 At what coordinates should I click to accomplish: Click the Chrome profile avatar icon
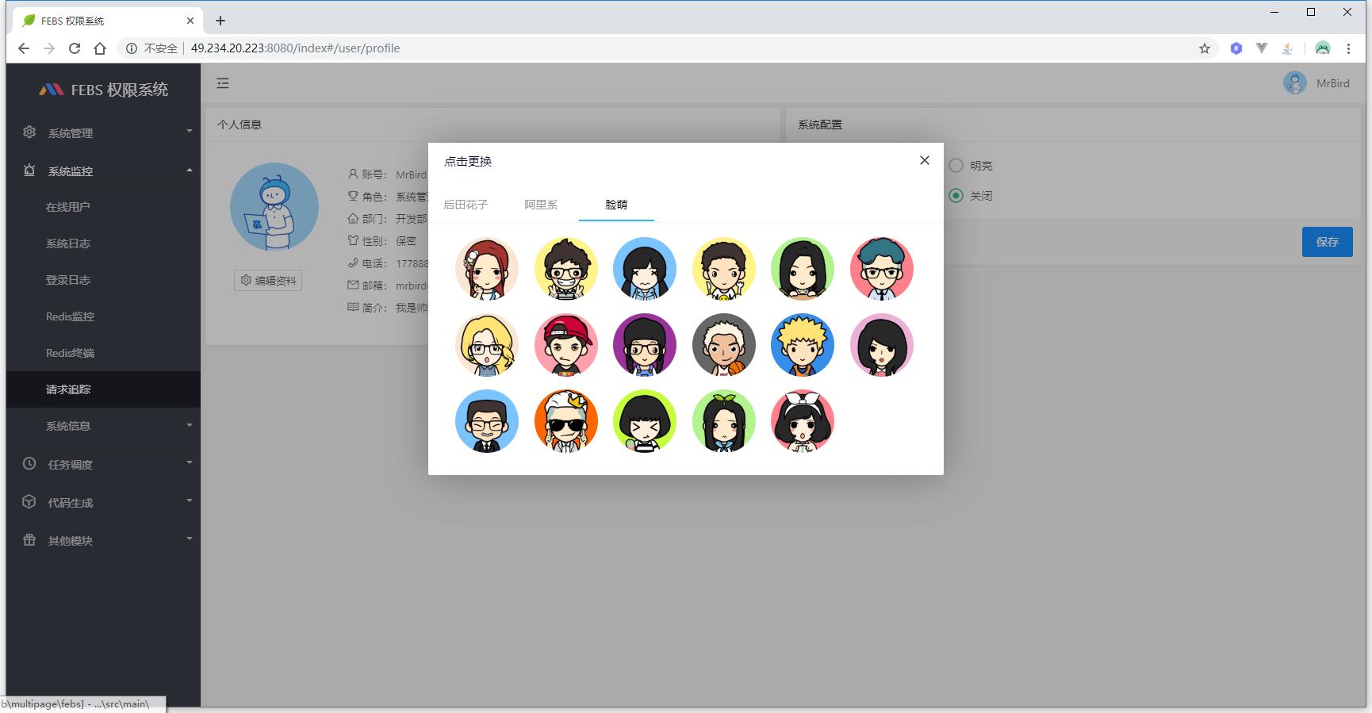pos(1322,48)
